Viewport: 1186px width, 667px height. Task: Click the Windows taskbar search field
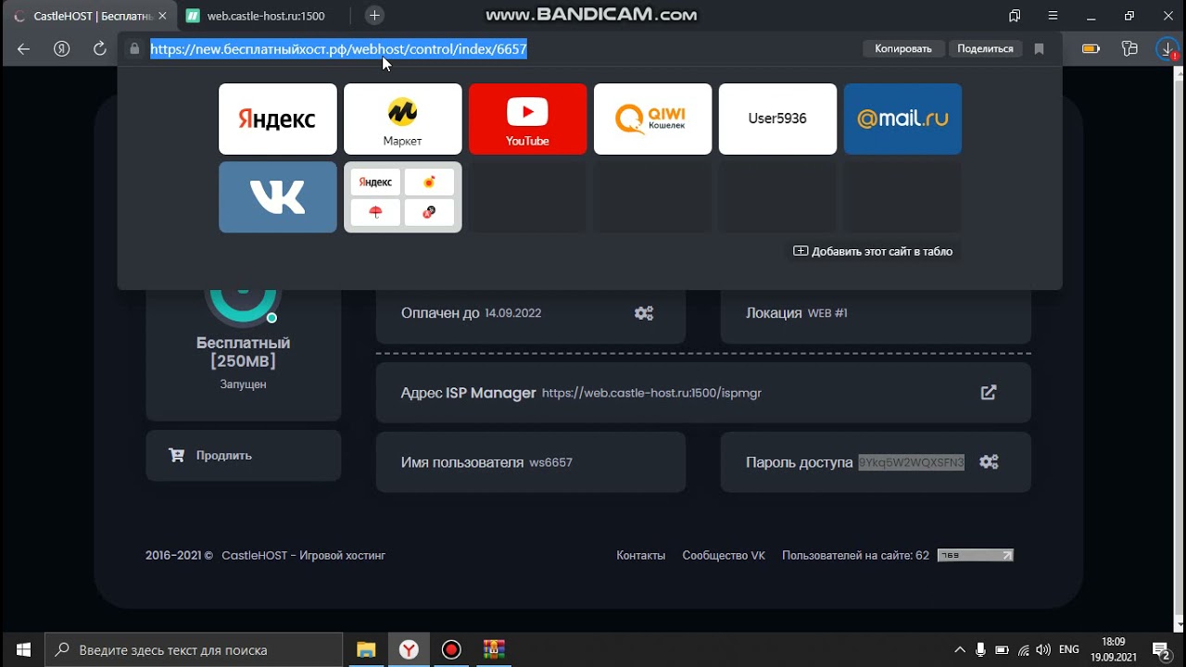[x=195, y=650]
